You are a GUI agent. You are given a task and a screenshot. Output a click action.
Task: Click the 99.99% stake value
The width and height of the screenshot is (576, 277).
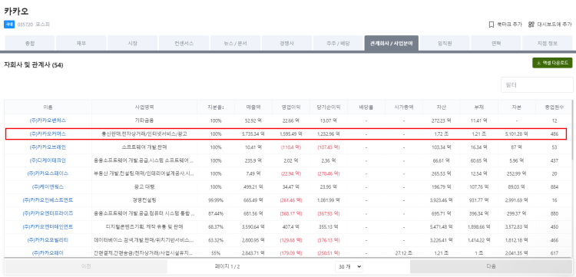(x=216, y=200)
